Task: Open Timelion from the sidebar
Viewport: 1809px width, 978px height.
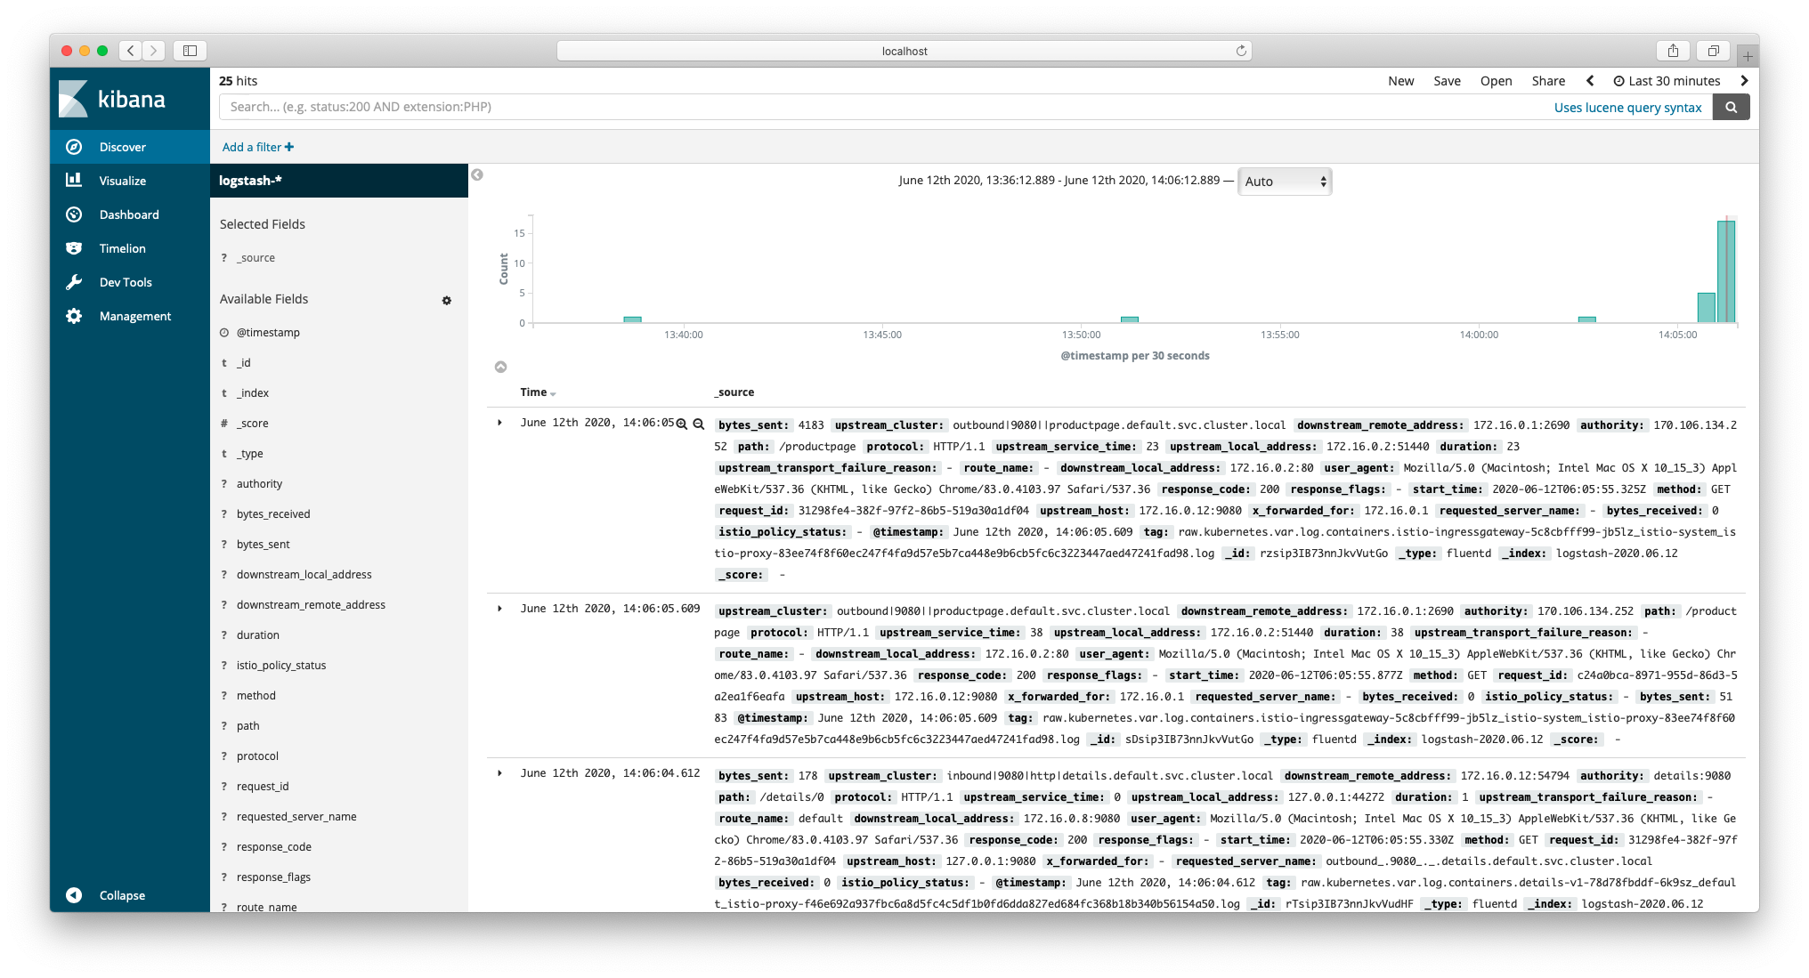Action: click(x=122, y=247)
